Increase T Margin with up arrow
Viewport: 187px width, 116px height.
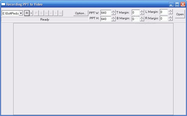tap(142, 11)
